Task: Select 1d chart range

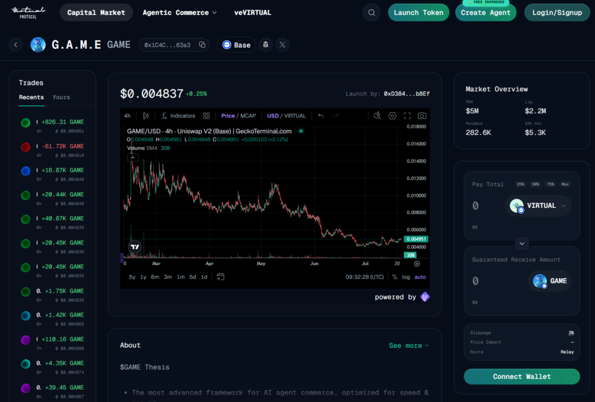Action: (204, 277)
